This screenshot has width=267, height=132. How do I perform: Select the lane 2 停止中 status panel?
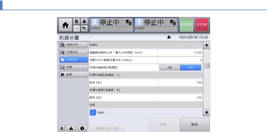[112, 25]
